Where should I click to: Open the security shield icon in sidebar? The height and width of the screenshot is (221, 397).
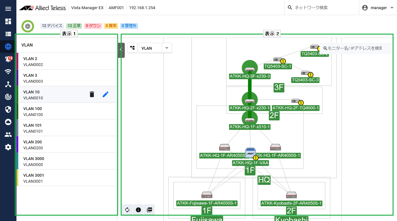click(x=8, y=109)
